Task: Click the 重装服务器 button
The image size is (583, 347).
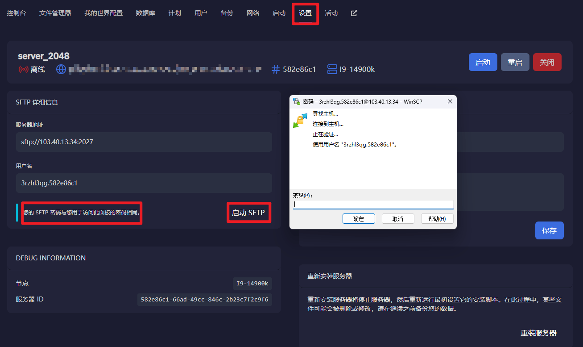Action: [x=538, y=333]
